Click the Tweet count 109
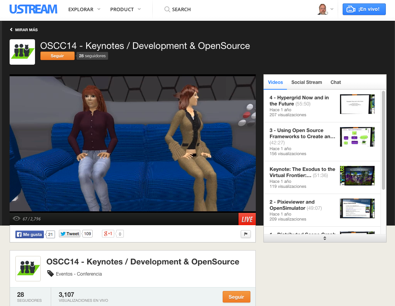Image resolution: width=395 pixels, height=306 pixels. pos(87,234)
